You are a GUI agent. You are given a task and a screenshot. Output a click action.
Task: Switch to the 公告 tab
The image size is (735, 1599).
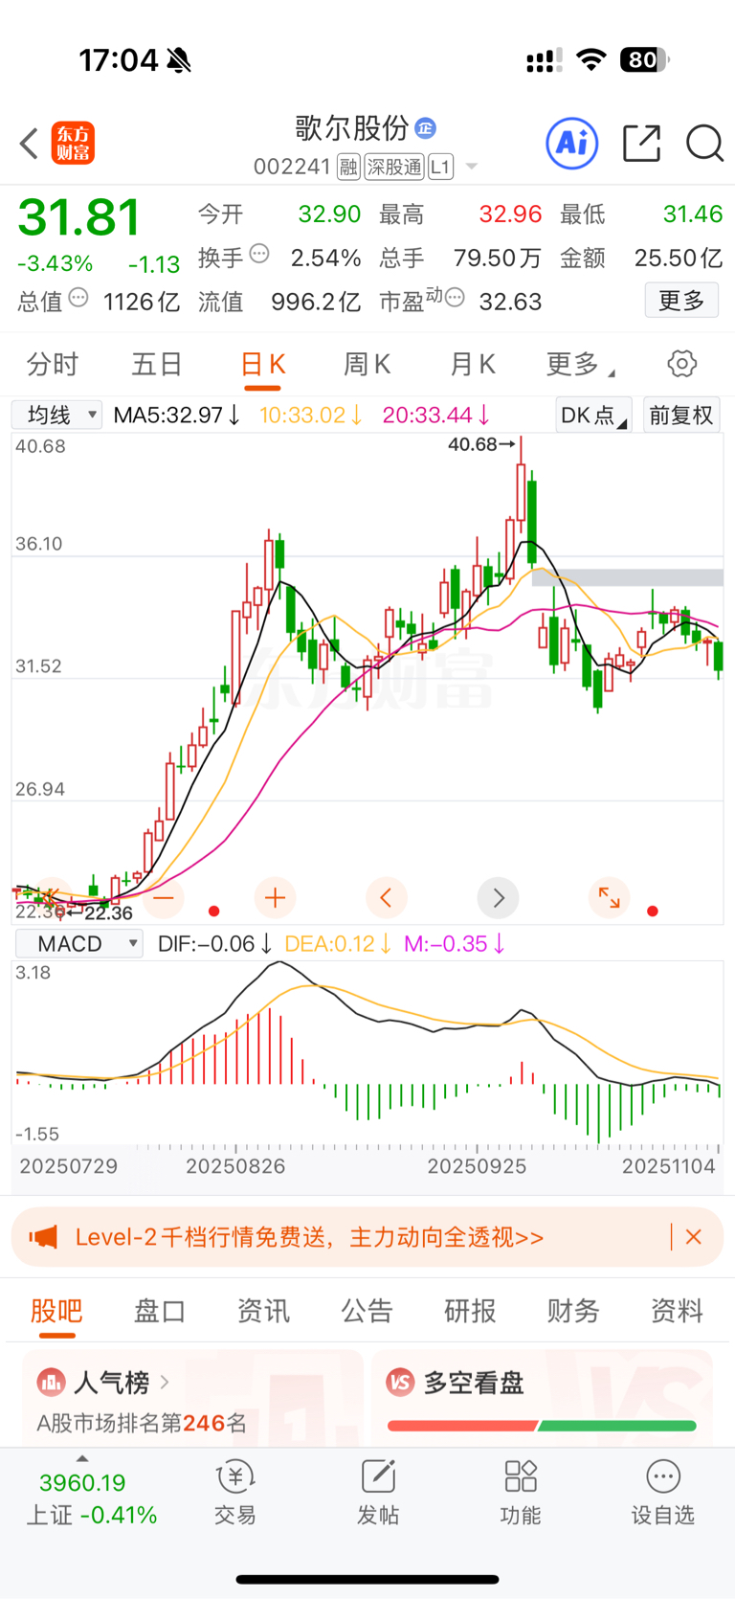[x=367, y=1311]
